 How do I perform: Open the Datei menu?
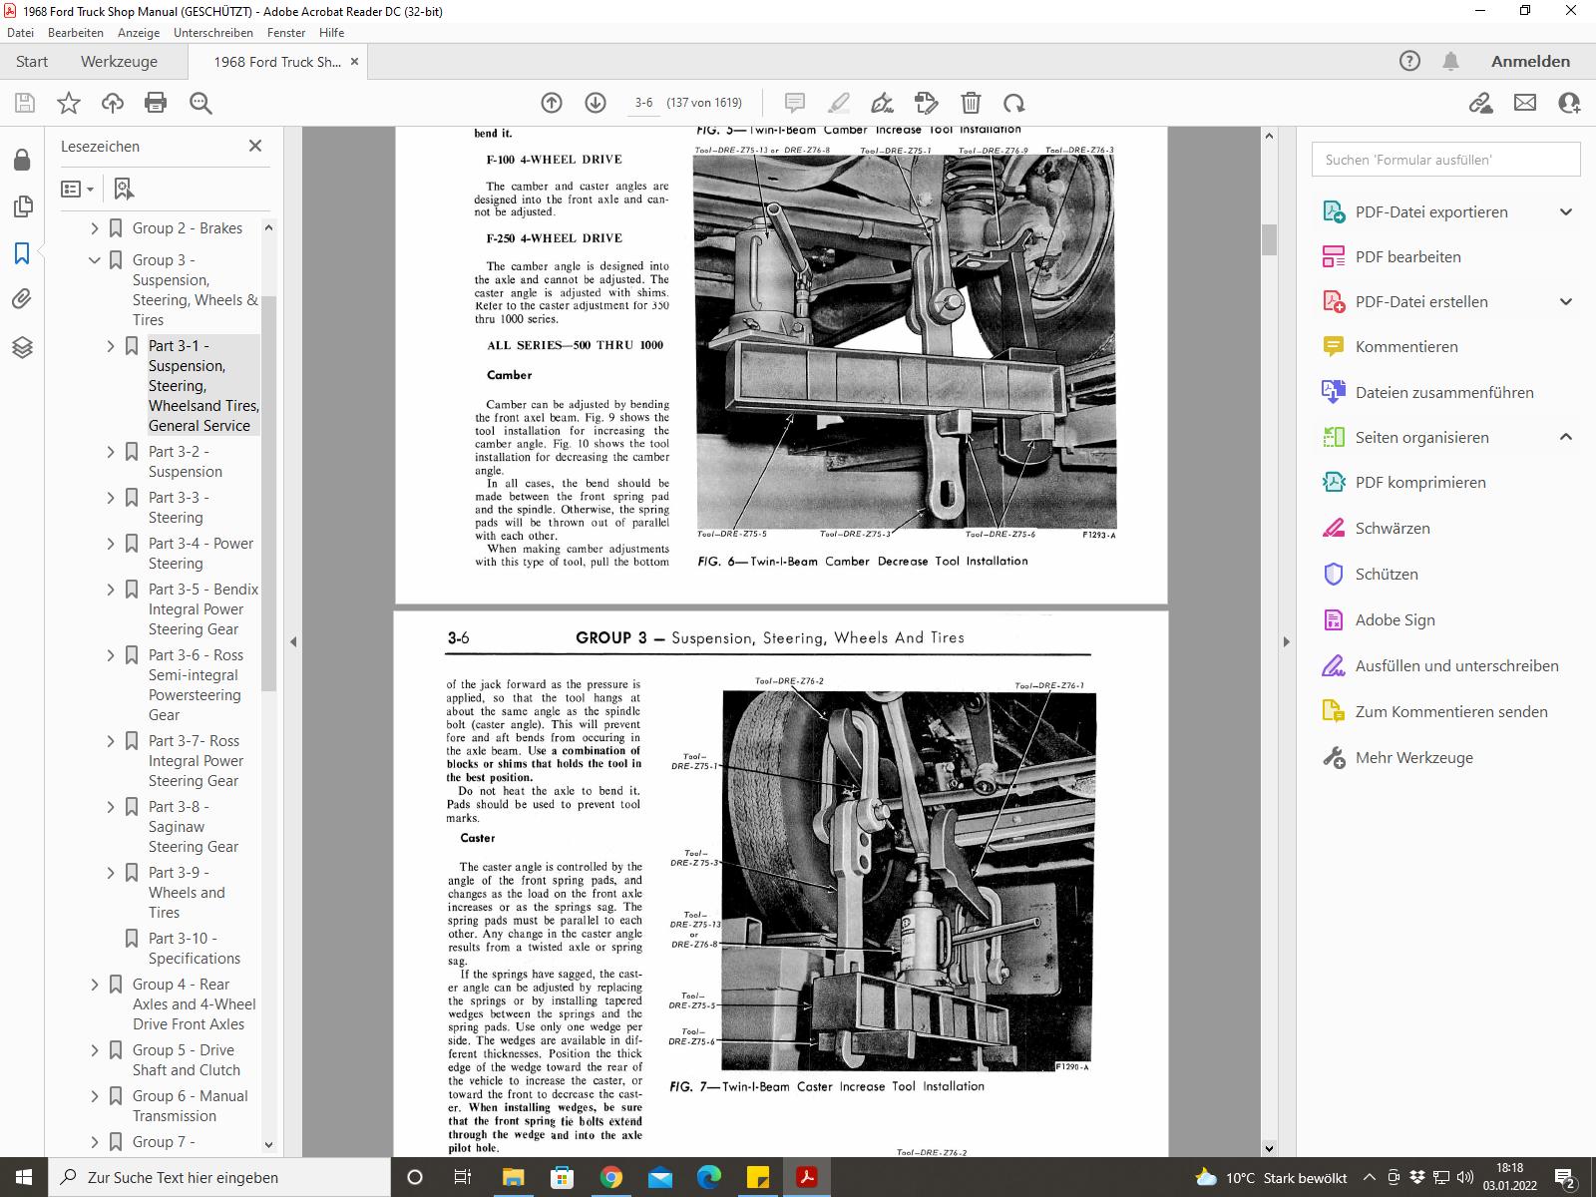(x=20, y=33)
